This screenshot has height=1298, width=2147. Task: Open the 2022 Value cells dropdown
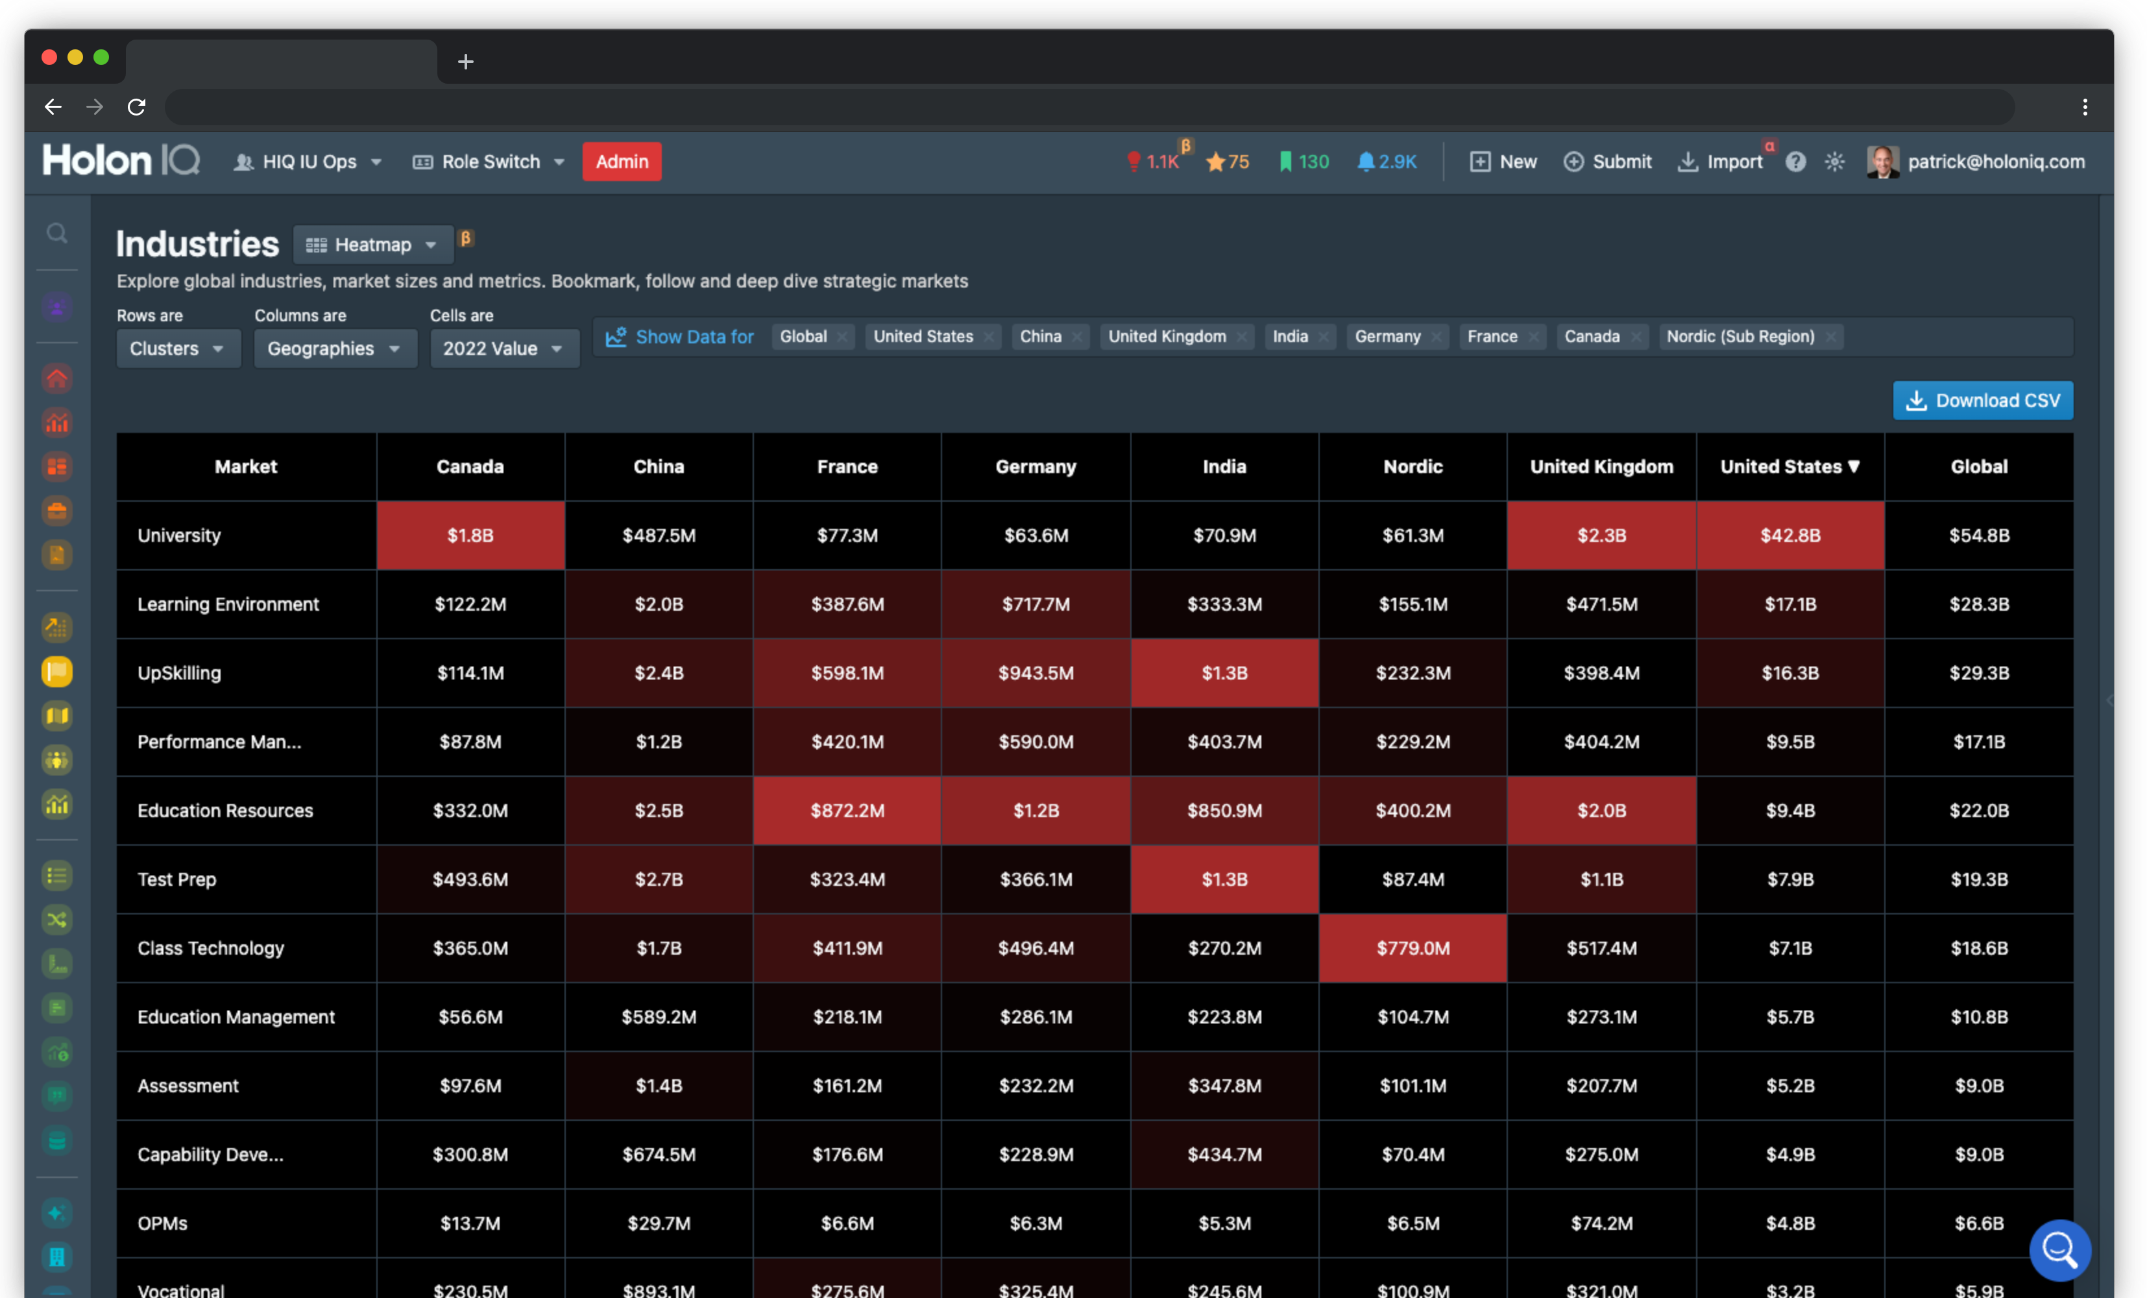point(503,349)
